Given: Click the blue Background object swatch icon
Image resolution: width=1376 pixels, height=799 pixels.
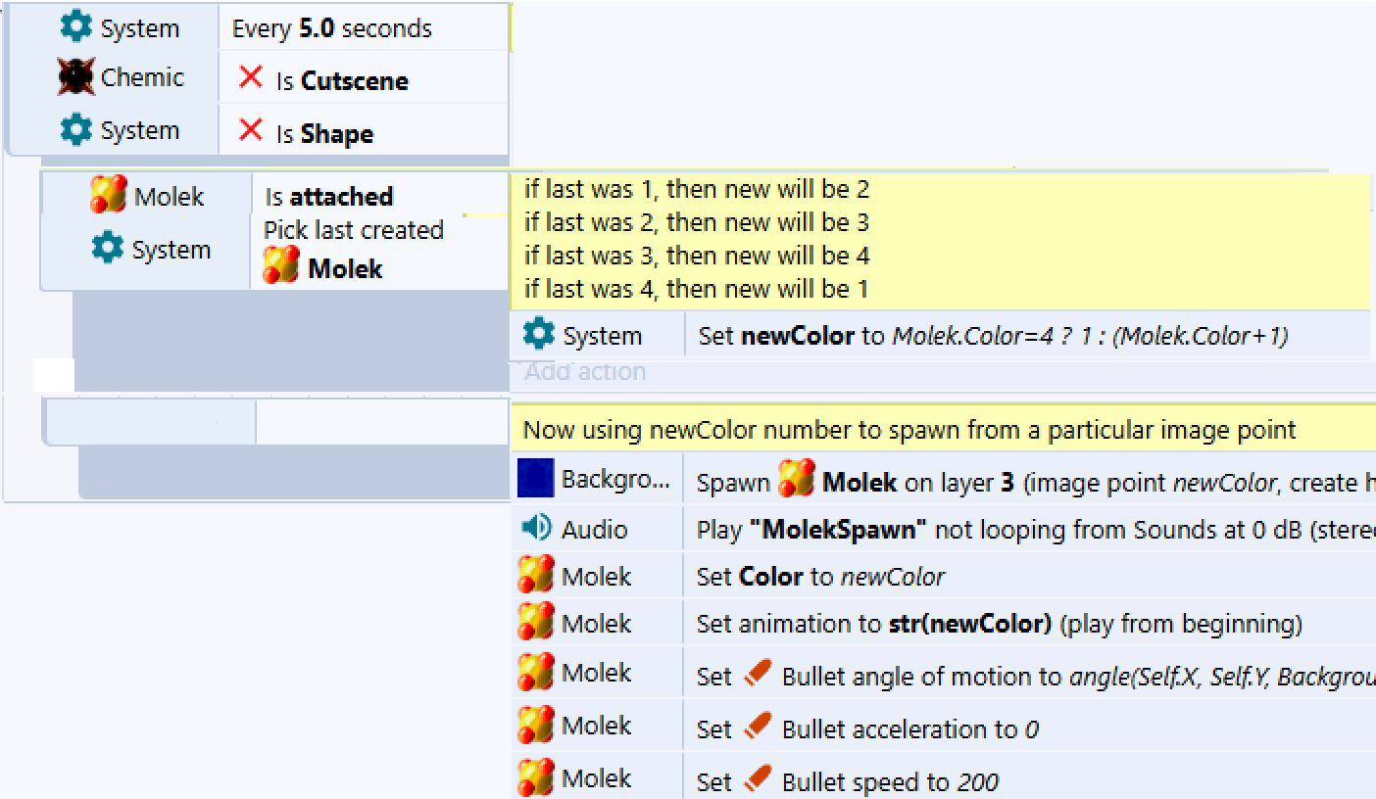Looking at the screenshot, I should [535, 478].
